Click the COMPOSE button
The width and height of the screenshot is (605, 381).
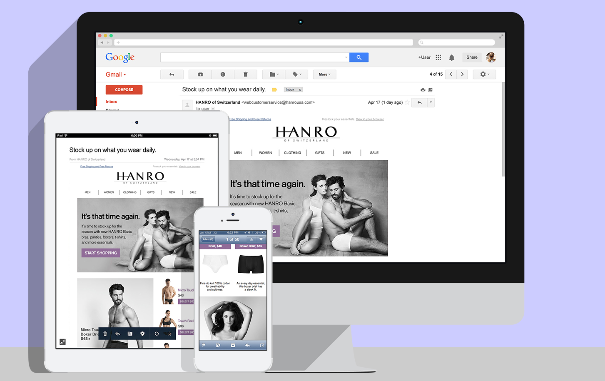124,90
